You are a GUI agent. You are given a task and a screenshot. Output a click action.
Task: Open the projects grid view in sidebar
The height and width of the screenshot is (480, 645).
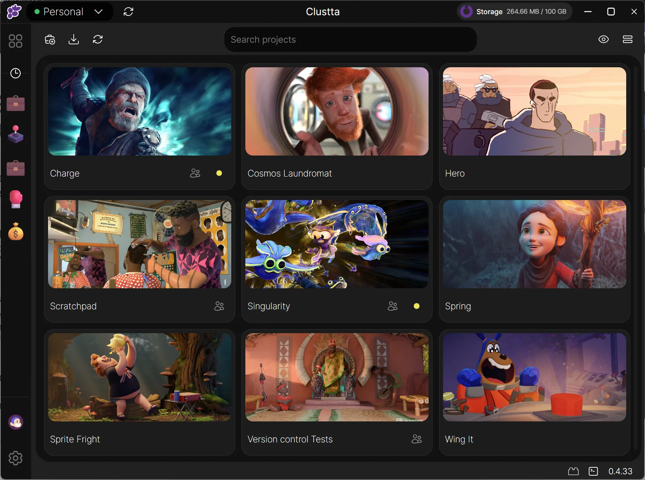[x=16, y=41]
